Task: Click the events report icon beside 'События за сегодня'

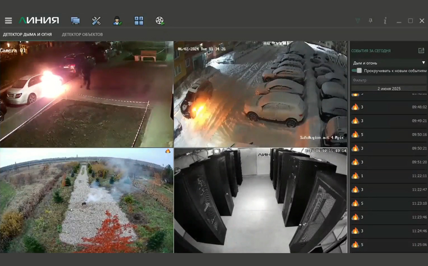Action: click(x=421, y=51)
